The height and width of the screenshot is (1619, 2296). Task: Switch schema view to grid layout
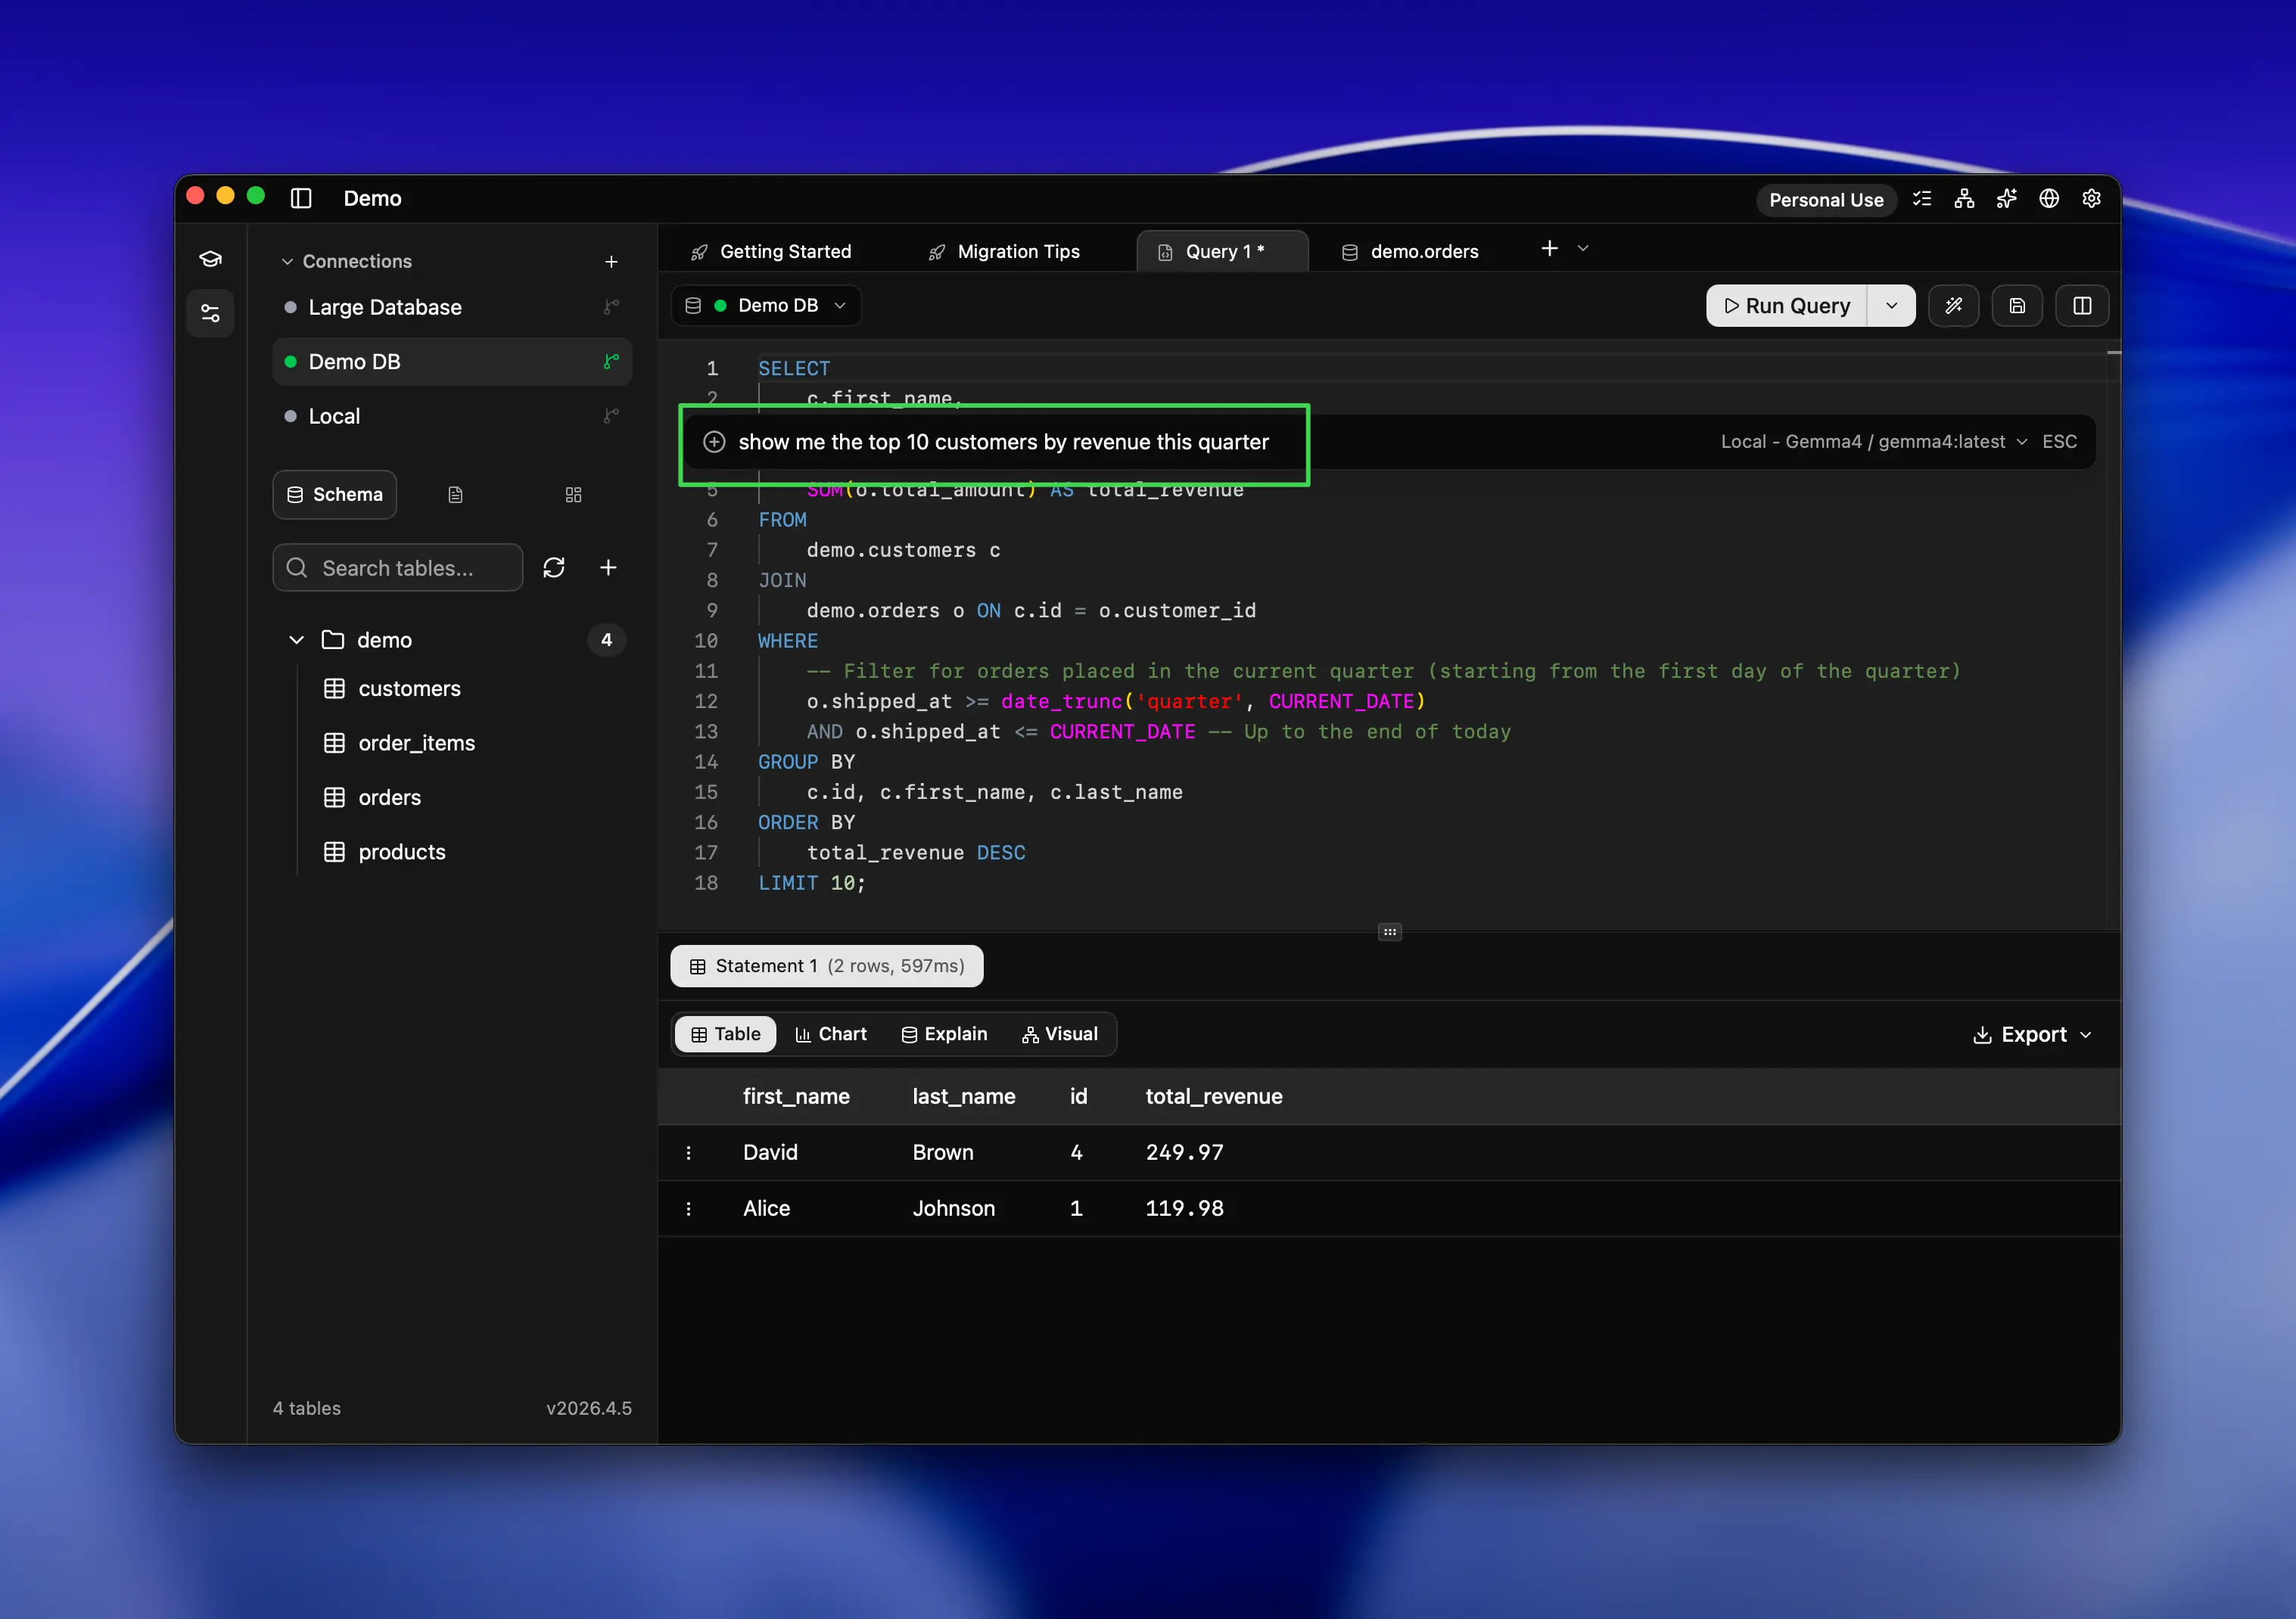(x=573, y=494)
